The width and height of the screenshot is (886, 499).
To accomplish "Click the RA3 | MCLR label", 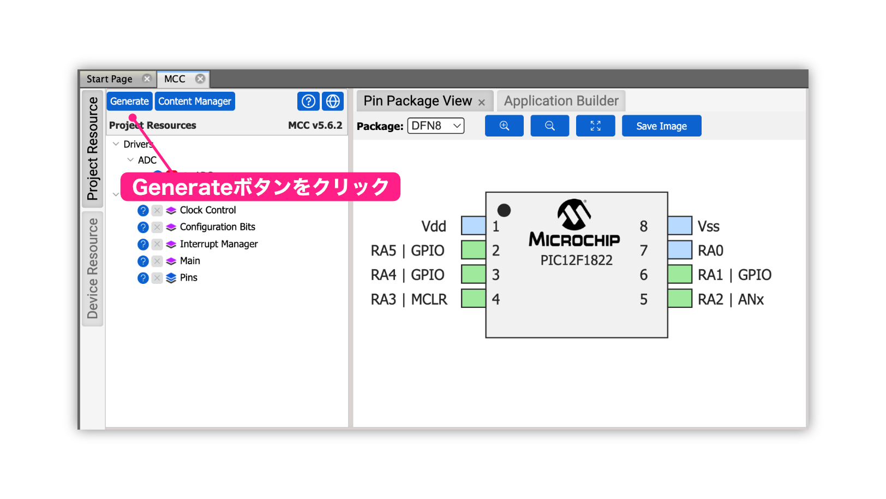I will tap(409, 299).
